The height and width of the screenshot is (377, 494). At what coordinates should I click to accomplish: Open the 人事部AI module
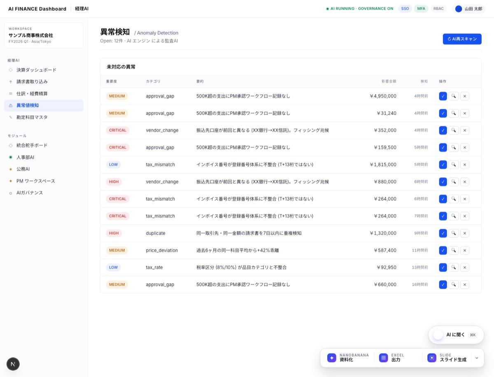pos(44,157)
